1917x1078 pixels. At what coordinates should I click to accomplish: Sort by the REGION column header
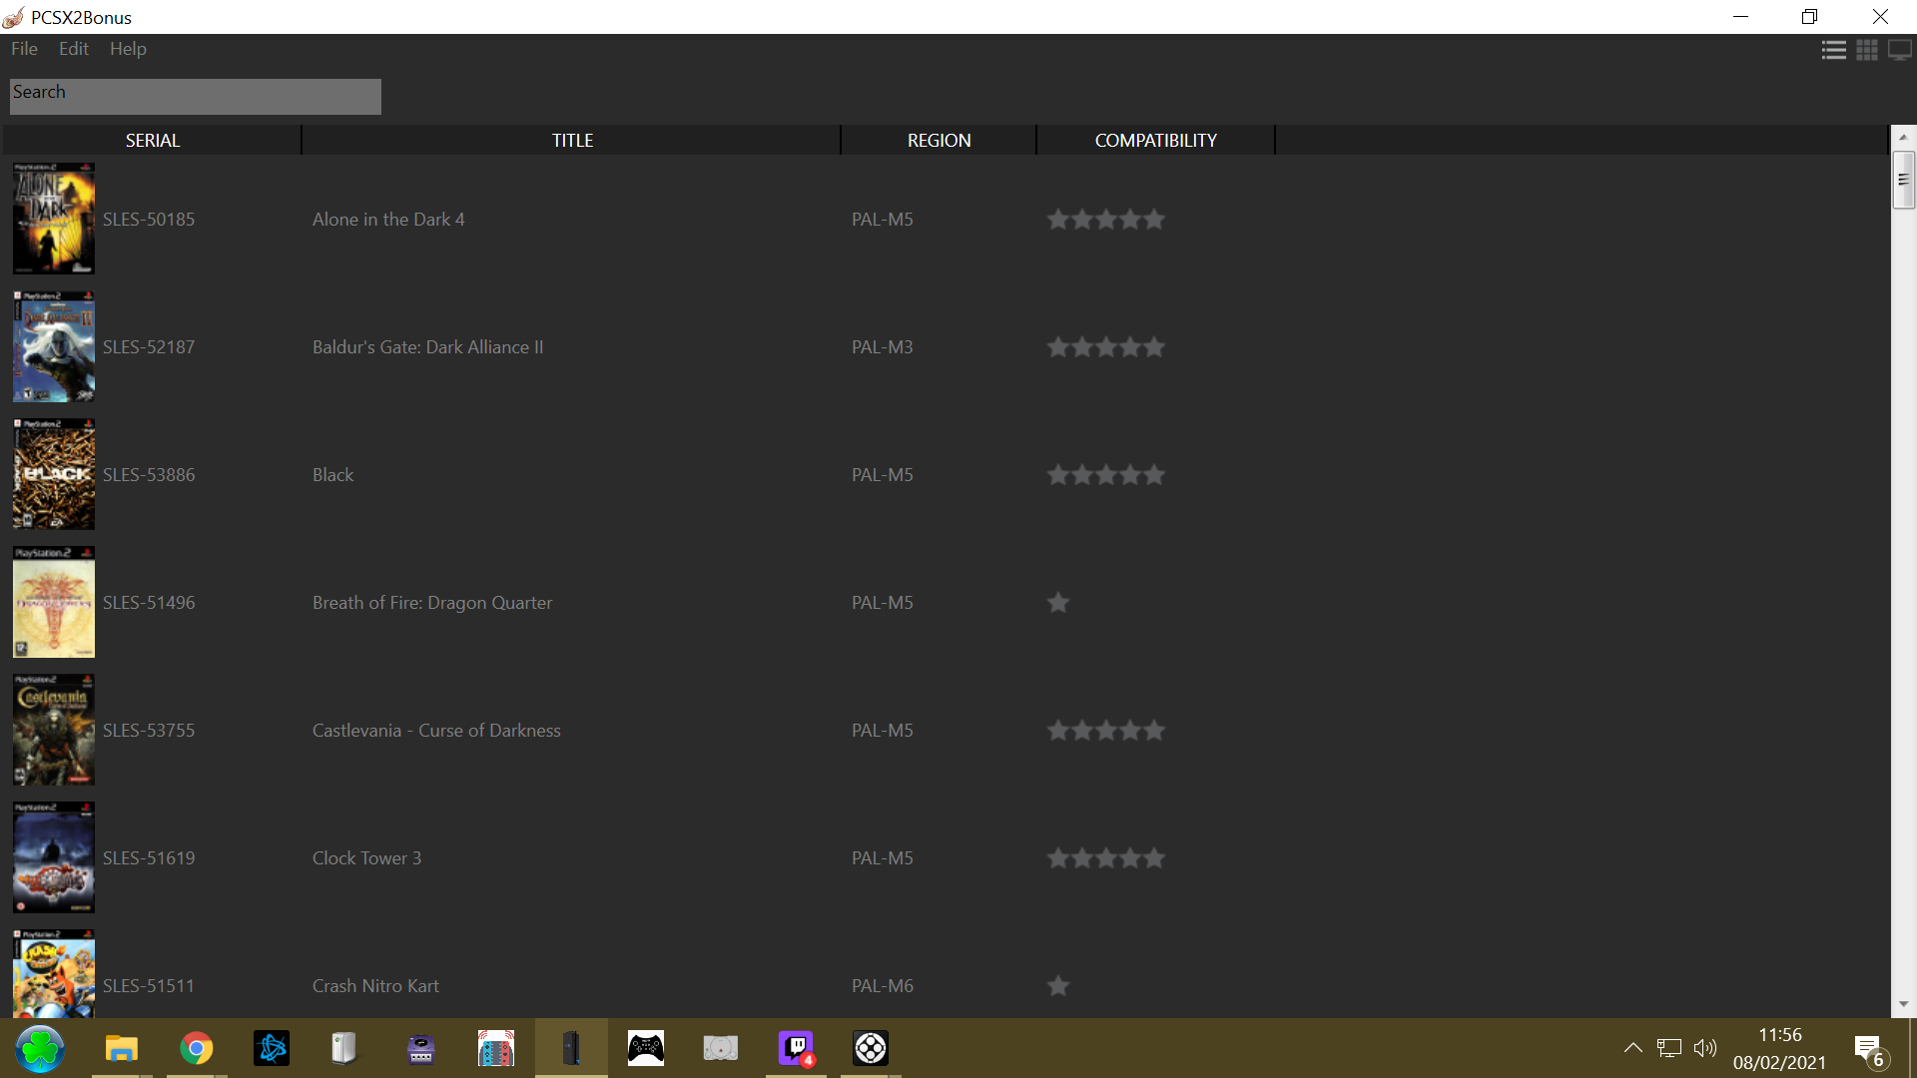(x=939, y=141)
